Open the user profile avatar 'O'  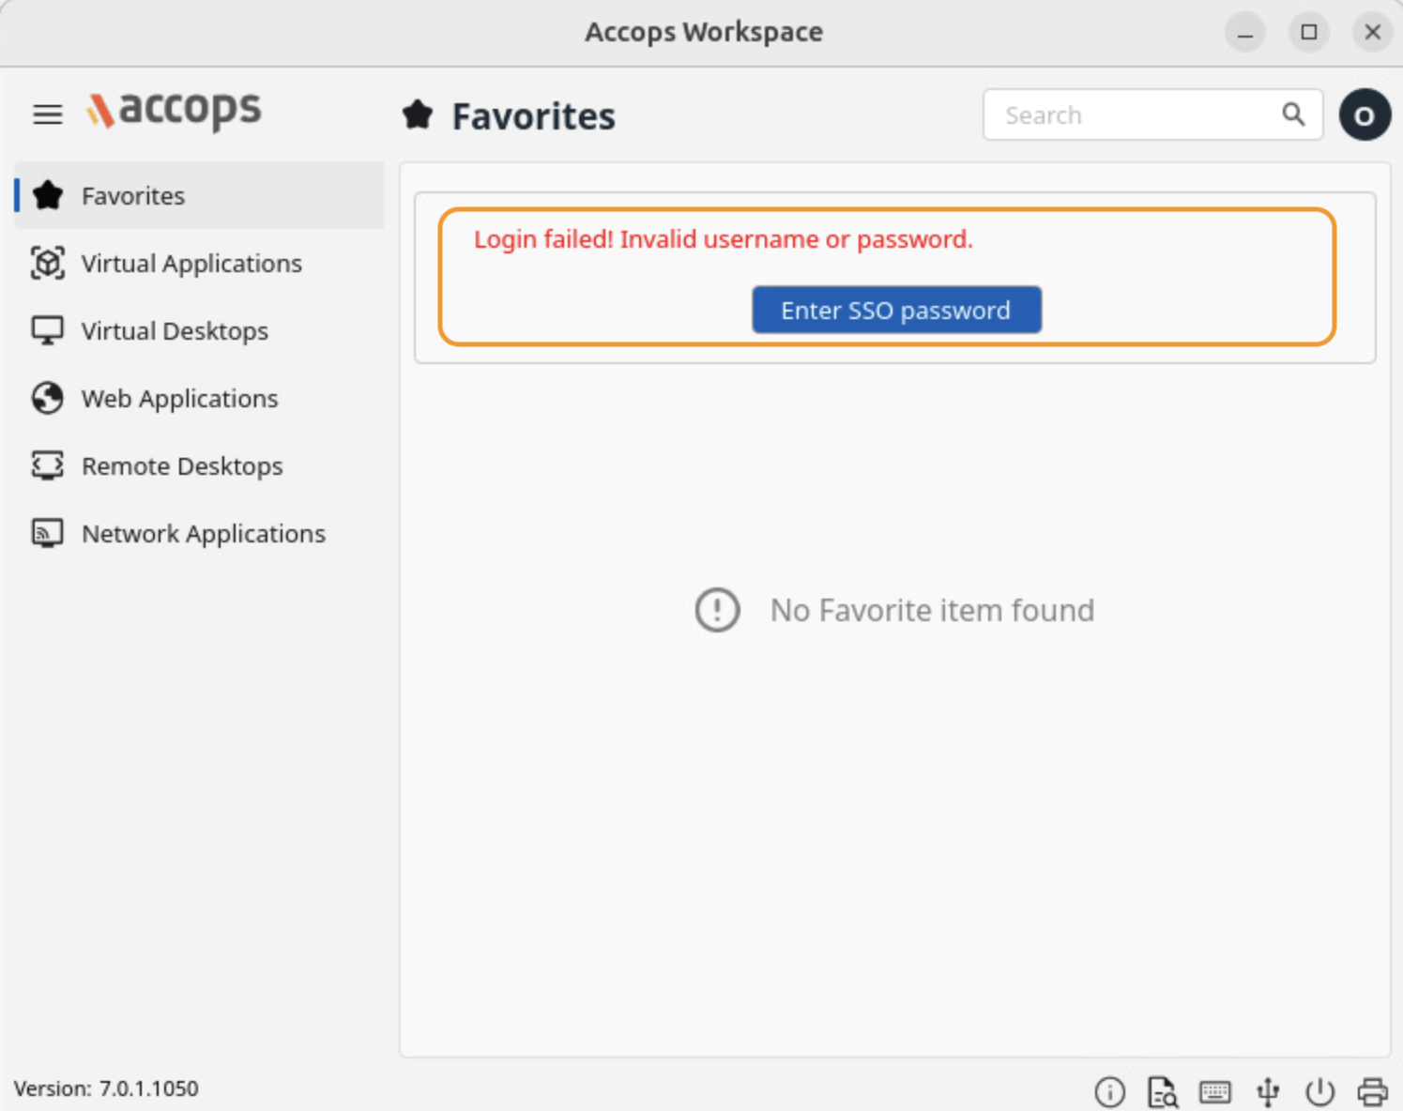click(x=1365, y=115)
